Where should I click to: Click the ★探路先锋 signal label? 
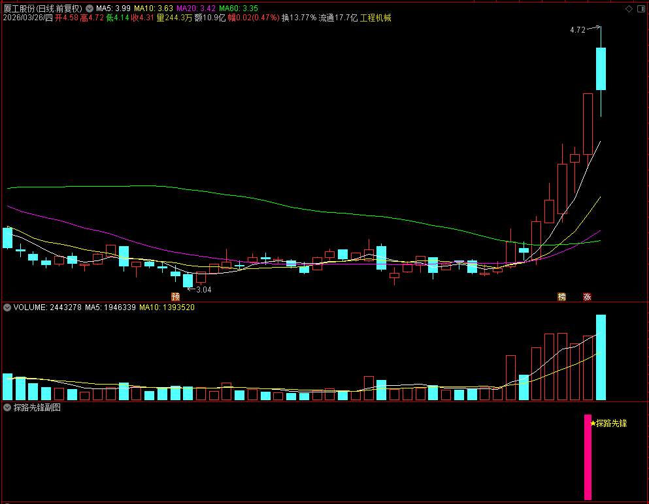tap(608, 424)
